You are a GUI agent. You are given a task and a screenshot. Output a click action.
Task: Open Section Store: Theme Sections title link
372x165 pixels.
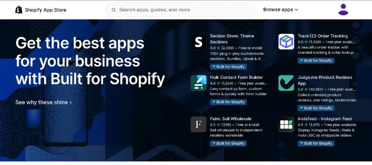[232, 39]
